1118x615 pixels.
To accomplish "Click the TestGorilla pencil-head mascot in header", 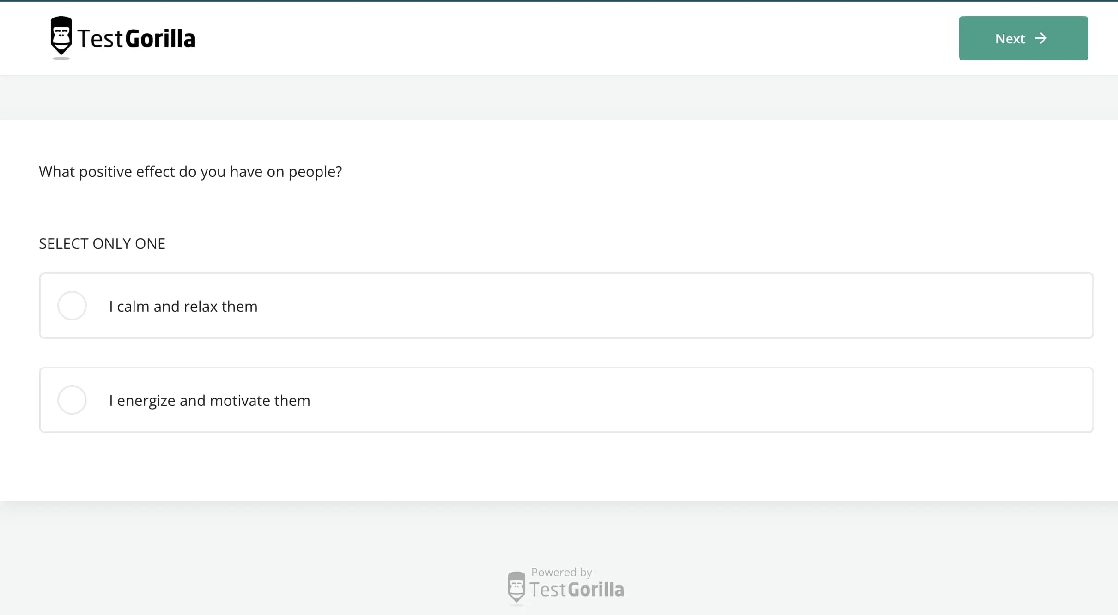I will tap(61, 38).
